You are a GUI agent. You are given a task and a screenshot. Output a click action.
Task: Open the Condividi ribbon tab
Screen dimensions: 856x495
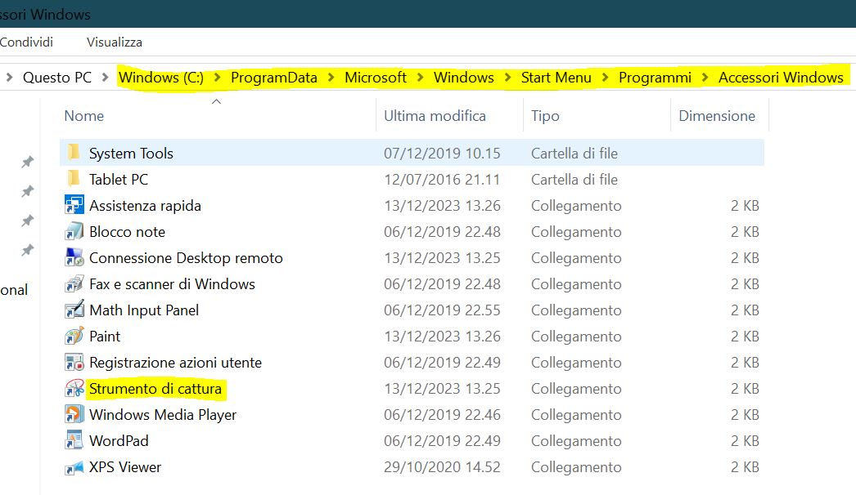click(26, 42)
